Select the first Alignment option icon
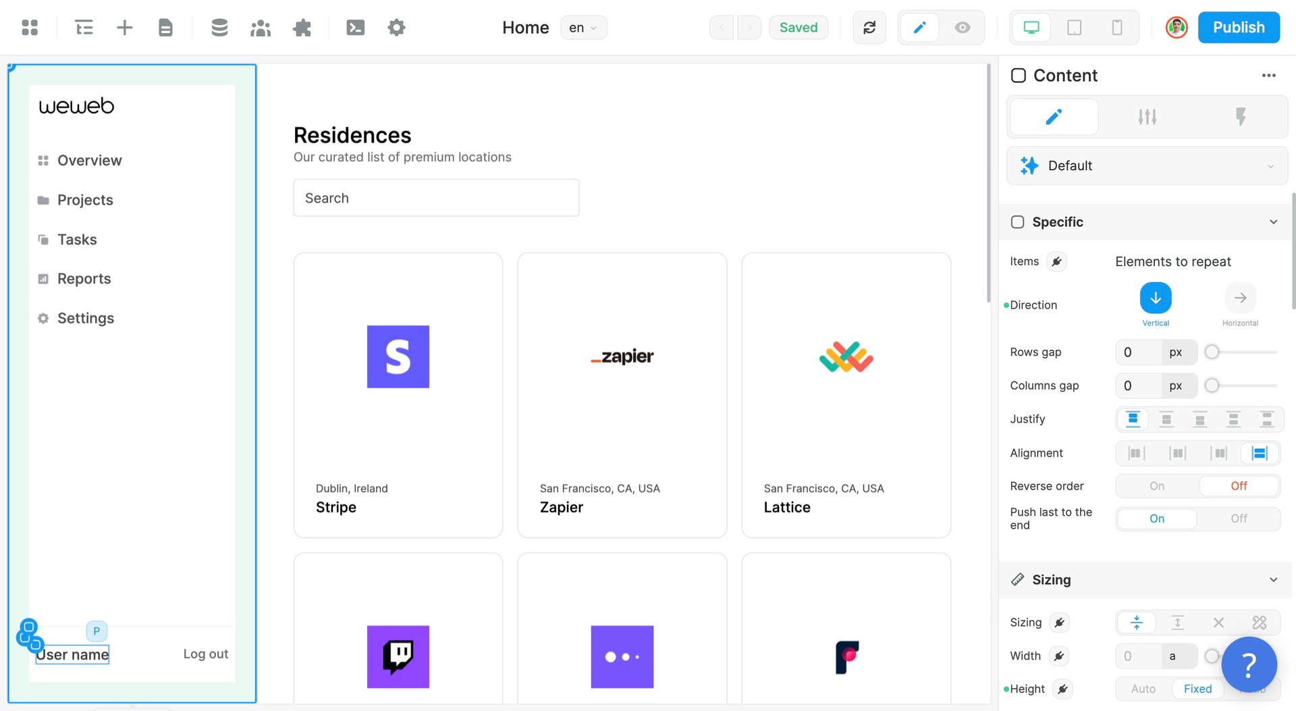 point(1137,453)
